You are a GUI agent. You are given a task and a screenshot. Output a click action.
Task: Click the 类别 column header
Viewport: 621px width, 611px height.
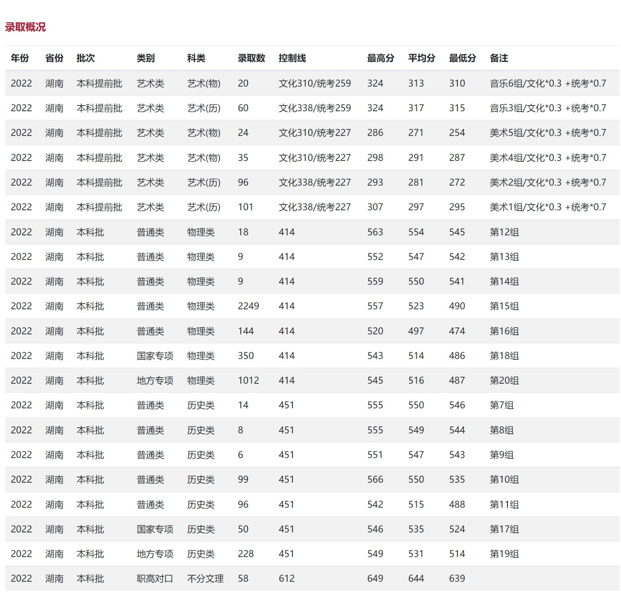point(146,58)
